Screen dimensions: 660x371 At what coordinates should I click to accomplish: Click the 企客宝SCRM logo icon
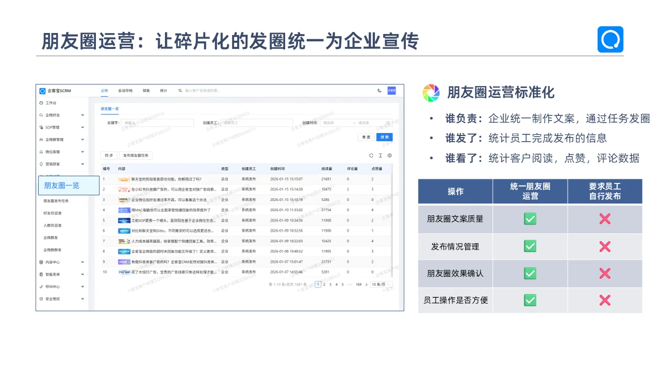click(42, 91)
